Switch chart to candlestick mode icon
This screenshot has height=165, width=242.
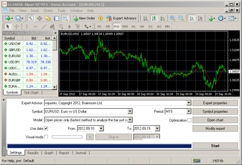154,18
